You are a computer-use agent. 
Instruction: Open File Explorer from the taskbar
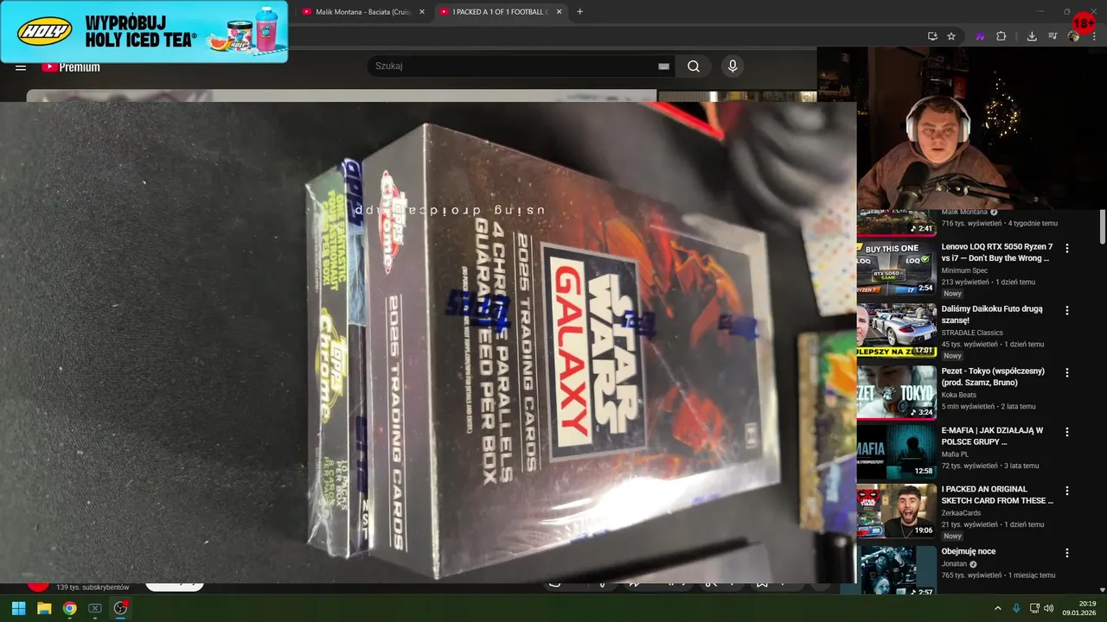click(x=44, y=608)
